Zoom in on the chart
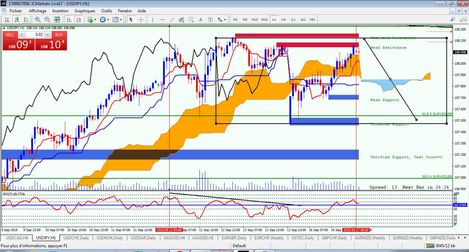 38,19
